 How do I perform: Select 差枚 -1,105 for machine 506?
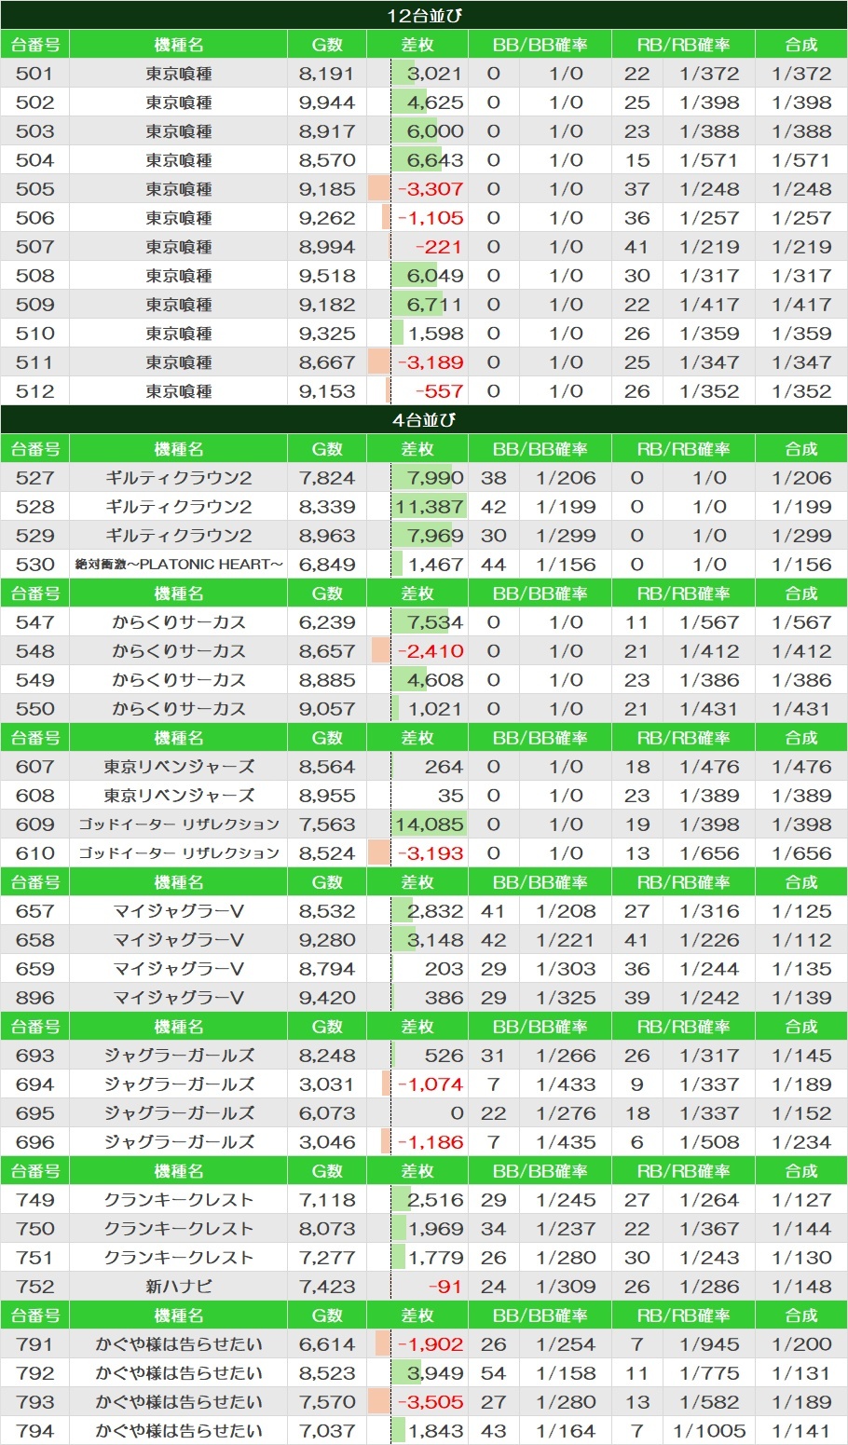pos(431,218)
